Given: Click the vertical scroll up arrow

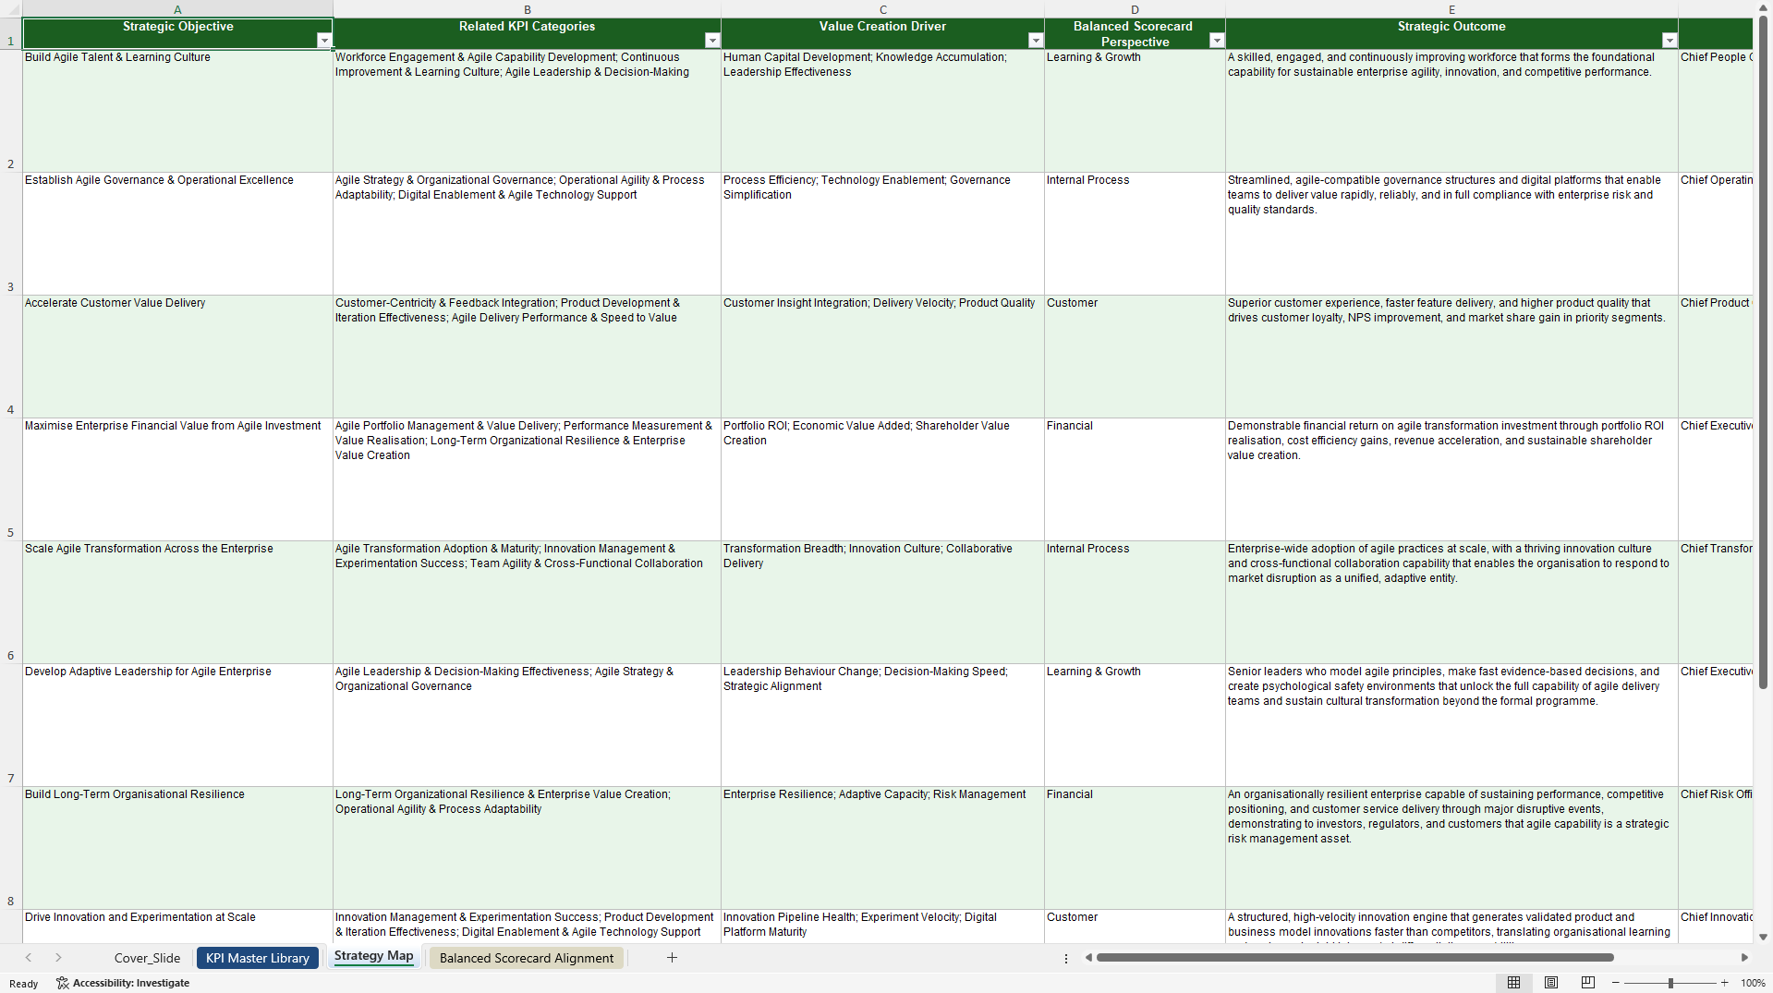Looking at the screenshot, I should point(1763,7).
